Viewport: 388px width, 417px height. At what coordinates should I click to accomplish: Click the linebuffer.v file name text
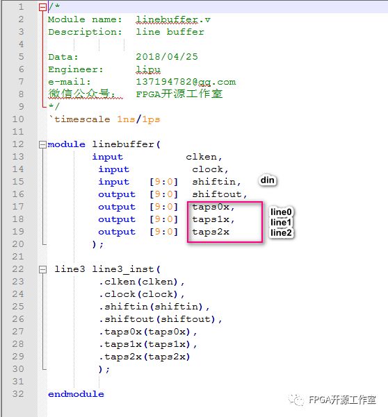[173, 19]
